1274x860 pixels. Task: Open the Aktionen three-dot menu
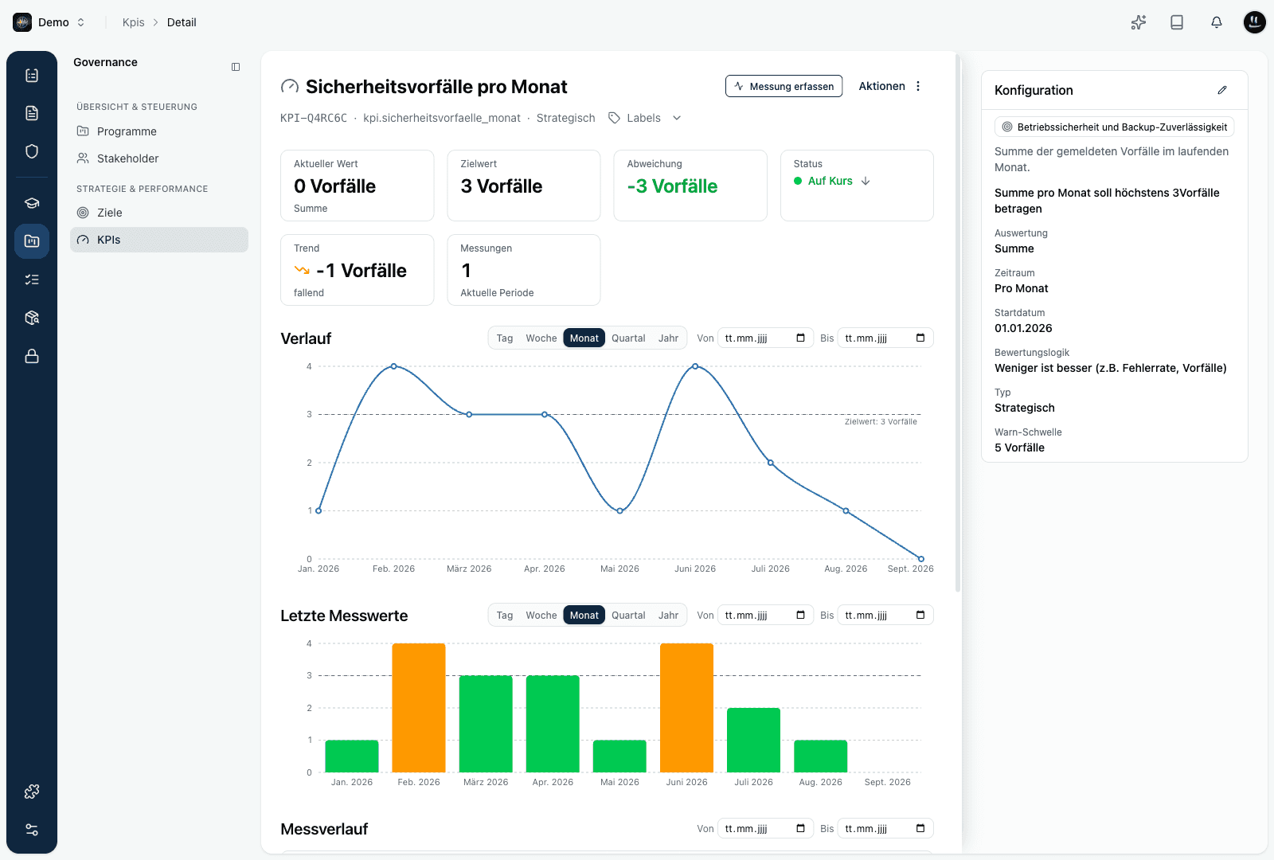[918, 86]
